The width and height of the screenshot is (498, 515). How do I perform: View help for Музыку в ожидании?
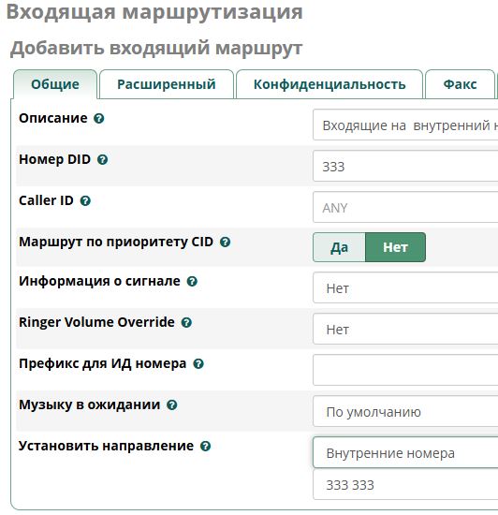pyautogui.click(x=172, y=405)
